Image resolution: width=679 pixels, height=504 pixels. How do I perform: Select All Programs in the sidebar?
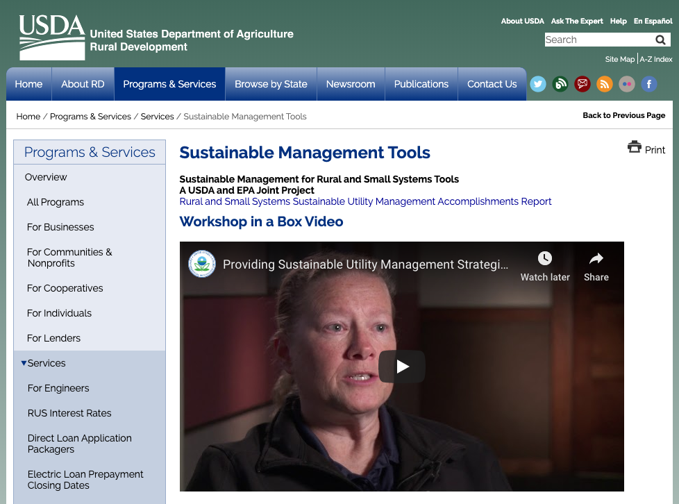[56, 202]
